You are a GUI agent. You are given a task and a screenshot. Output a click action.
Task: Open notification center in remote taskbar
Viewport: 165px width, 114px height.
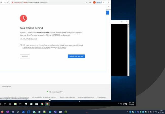[x=126, y=104]
